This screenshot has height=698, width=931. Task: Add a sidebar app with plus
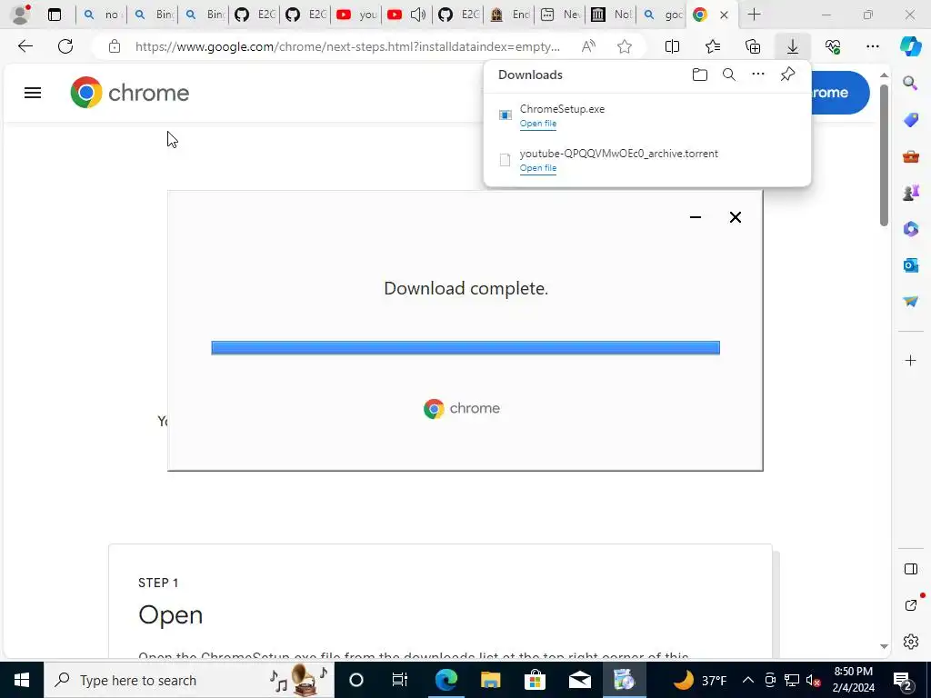(x=910, y=360)
